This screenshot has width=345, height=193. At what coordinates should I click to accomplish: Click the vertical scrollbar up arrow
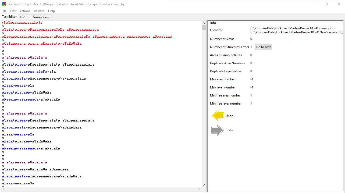pyautogui.click(x=204, y=23)
